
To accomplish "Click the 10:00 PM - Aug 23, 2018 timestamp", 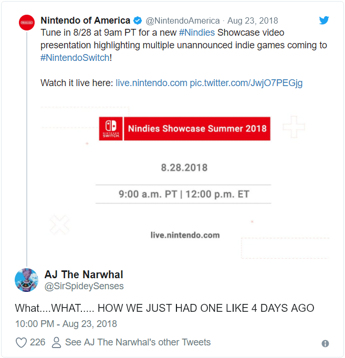I will (x=66, y=323).
